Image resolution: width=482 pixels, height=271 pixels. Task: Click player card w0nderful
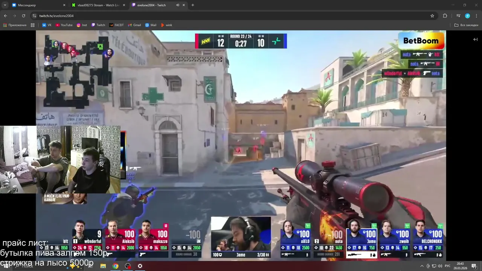(88, 239)
